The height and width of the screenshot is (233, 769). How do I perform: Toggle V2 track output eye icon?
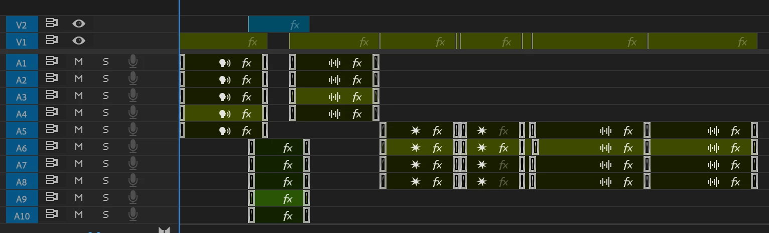tap(79, 23)
